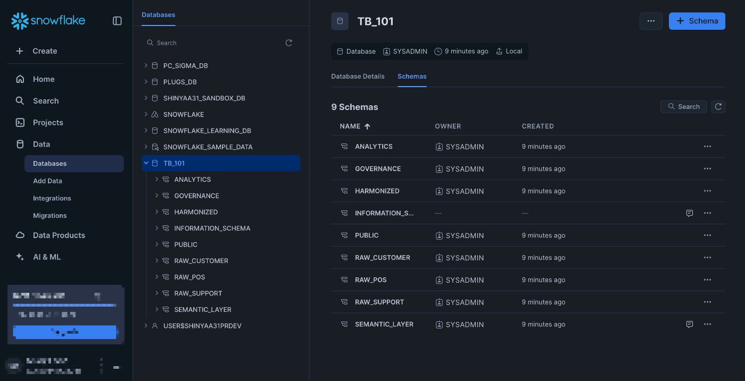This screenshot has height=381, width=745.
Task: Expand SHINYAA31_SANDBOX_DB node
Action: click(x=146, y=98)
